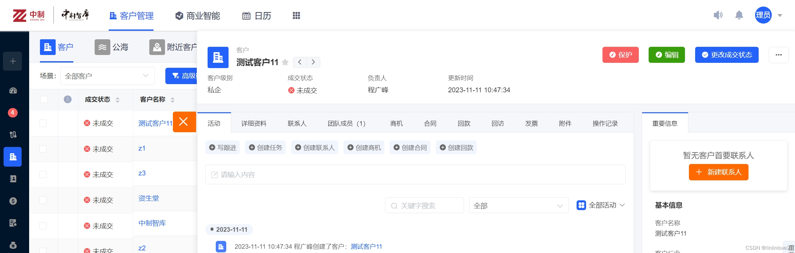
Task: Expand the user account dropdown arrow
Action: (780, 15)
